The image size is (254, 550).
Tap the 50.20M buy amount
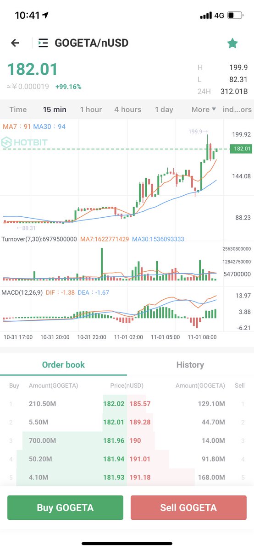click(x=40, y=459)
